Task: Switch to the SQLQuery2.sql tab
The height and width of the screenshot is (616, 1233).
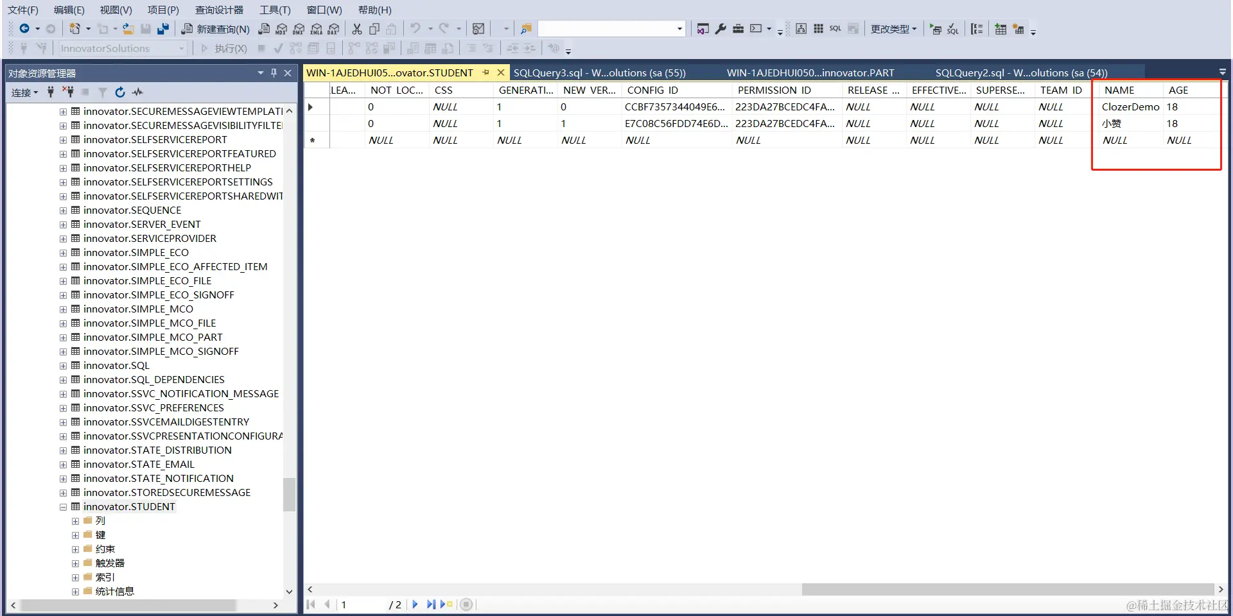Action: coord(1021,73)
